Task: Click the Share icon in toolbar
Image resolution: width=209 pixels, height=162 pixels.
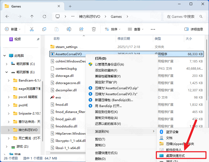Action: click(81, 29)
